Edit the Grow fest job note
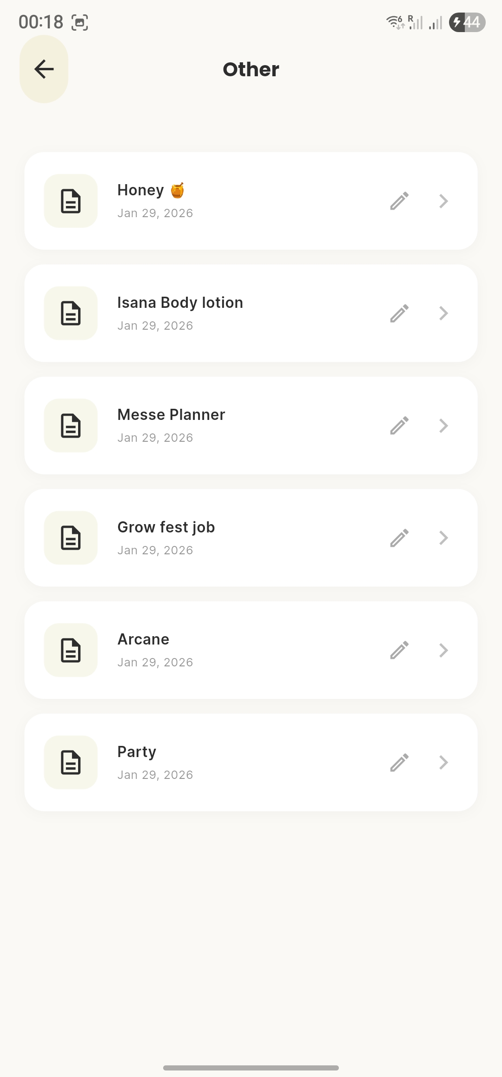Viewport: 502px width, 1077px height. tap(399, 538)
